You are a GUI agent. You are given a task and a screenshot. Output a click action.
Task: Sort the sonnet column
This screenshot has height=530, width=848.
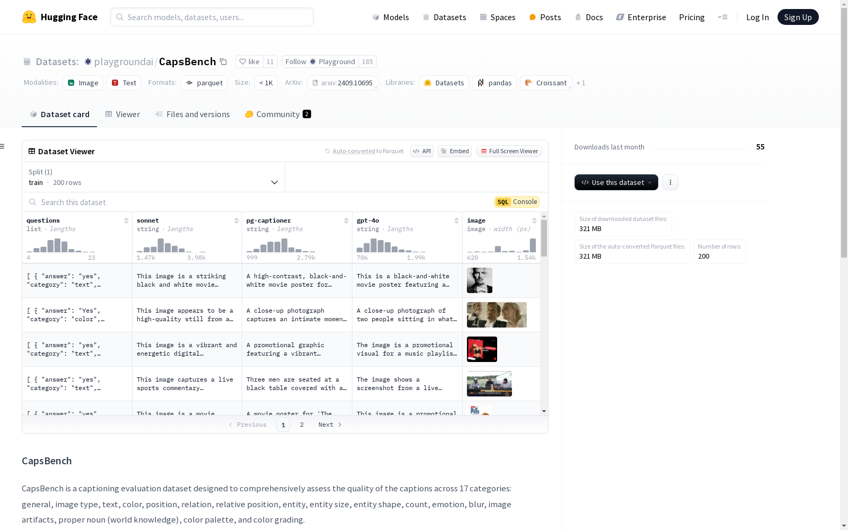point(236,220)
